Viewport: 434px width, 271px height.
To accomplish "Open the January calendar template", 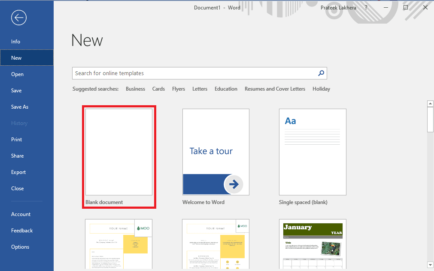I will pyautogui.click(x=313, y=245).
